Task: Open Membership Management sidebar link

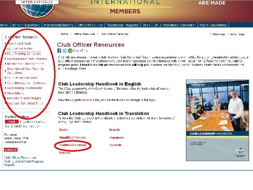Action: coord(26,64)
